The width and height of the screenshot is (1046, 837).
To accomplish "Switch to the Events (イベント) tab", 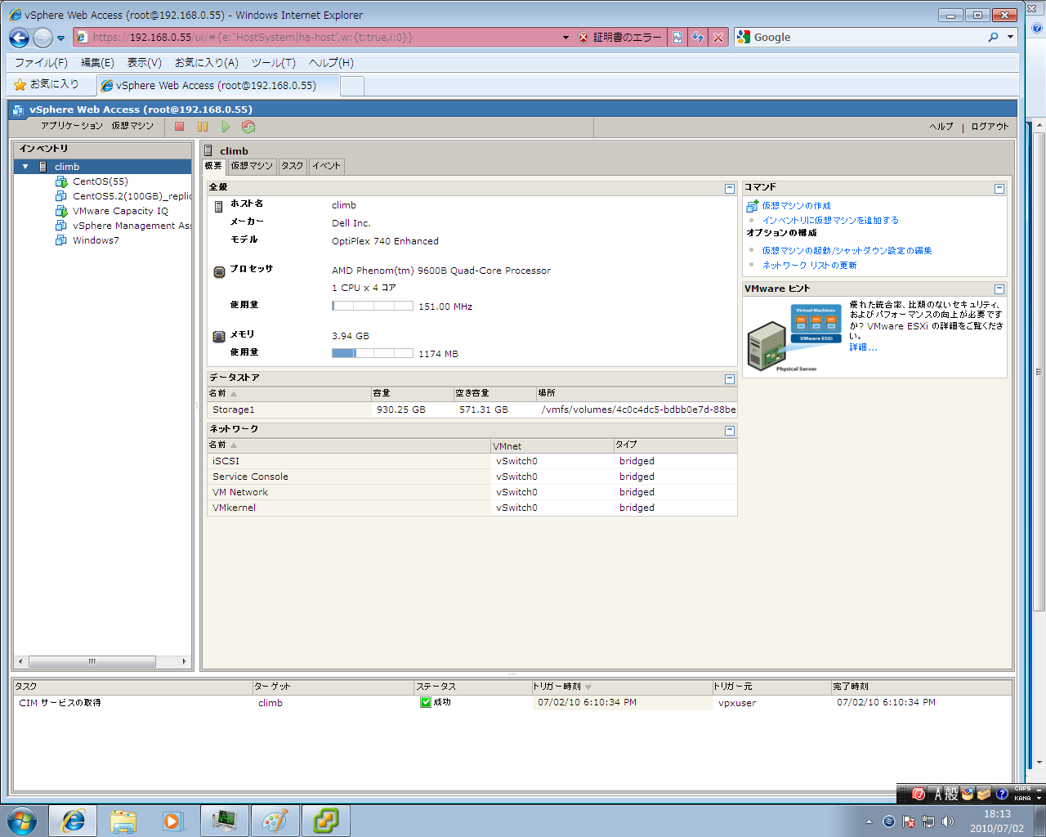I will coord(326,166).
